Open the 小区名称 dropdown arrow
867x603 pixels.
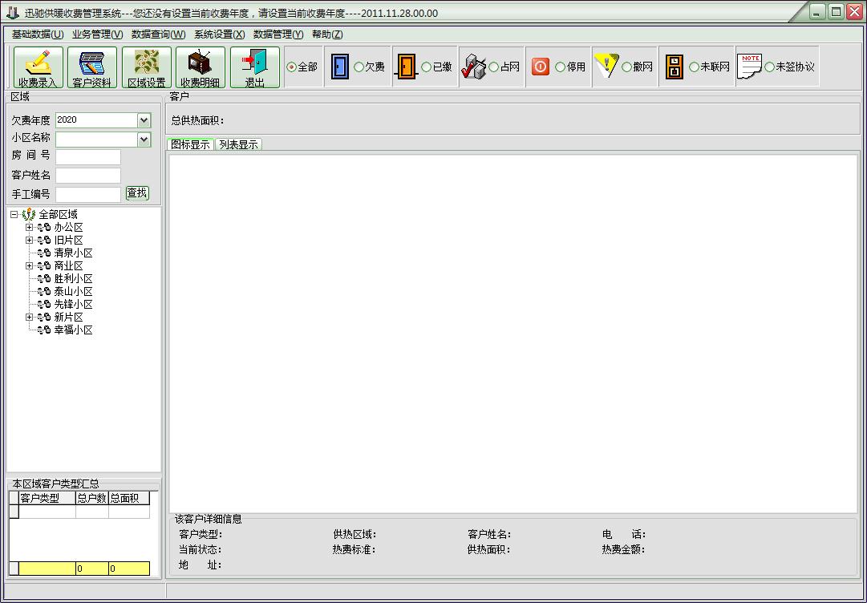(x=144, y=140)
